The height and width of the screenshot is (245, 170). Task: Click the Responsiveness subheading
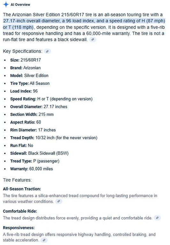click(19, 228)
